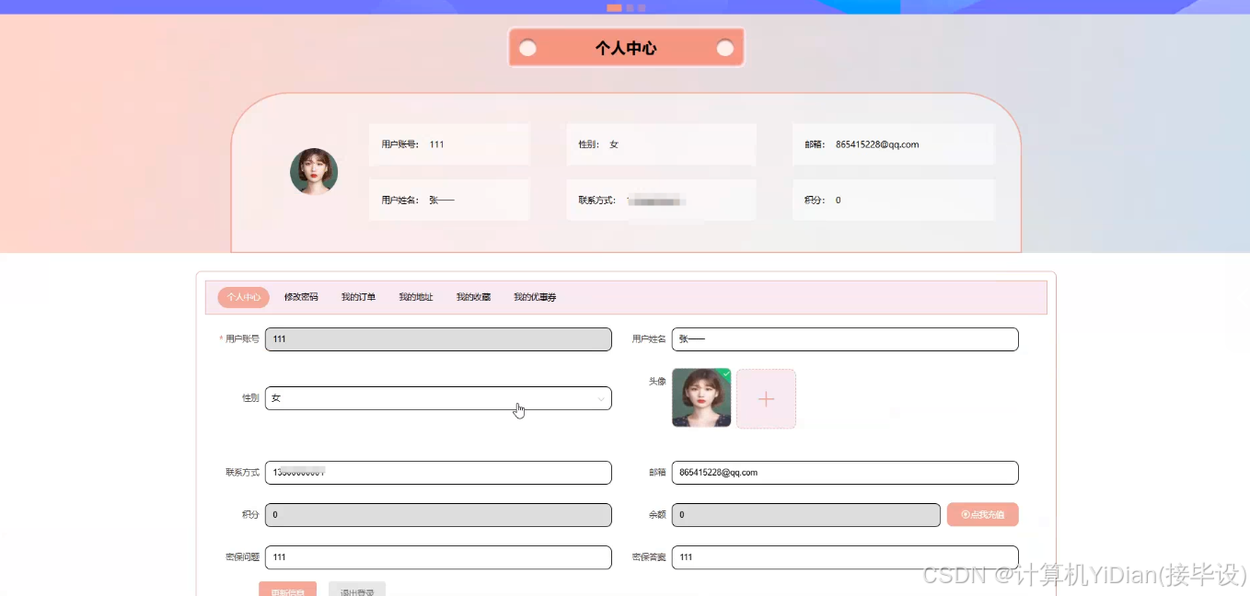Click the 用户账号 111 summary text
Image resolution: width=1250 pixels, height=596 pixels.
pos(412,144)
